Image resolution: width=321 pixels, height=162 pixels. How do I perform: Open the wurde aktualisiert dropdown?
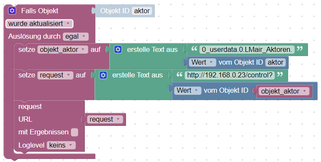(x=39, y=23)
